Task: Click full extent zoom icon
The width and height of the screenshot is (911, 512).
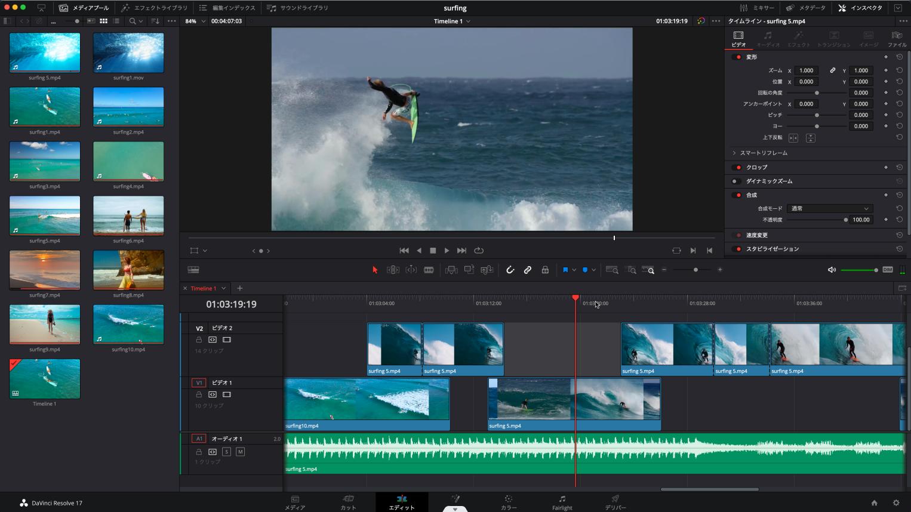Action: pyautogui.click(x=612, y=270)
